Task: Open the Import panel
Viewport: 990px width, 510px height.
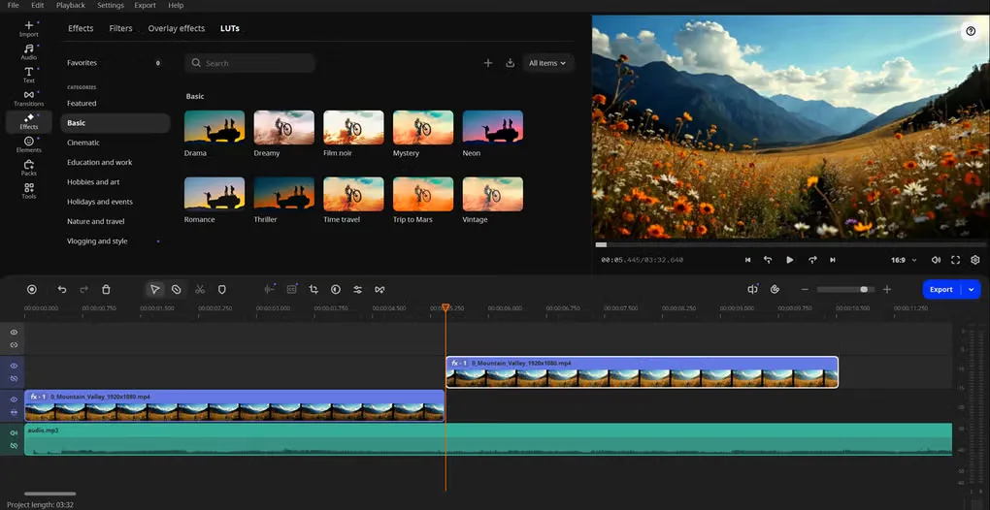Action: coord(28,28)
